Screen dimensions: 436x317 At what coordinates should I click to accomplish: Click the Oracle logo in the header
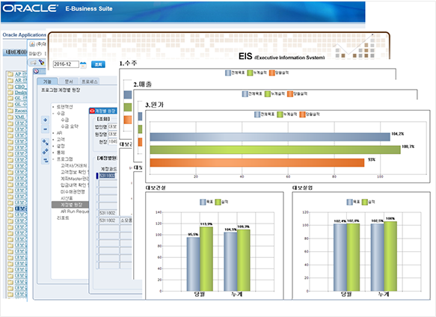click(x=31, y=8)
